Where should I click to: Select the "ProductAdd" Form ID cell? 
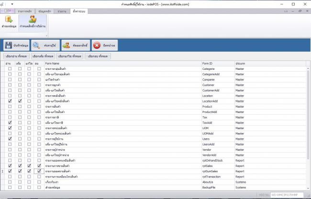218,112
